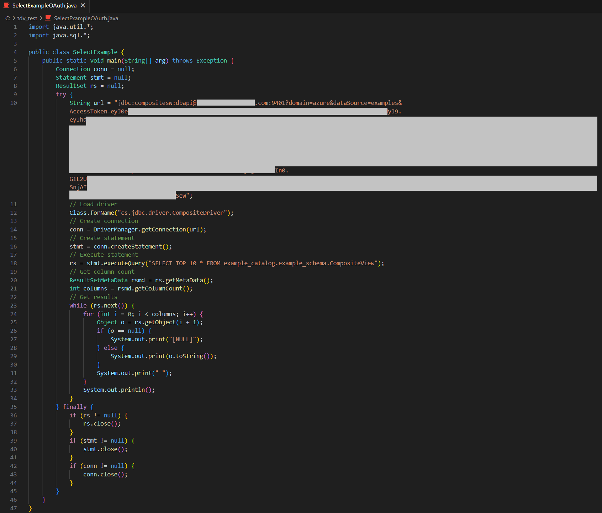Click the 'SELECT TOP 10 *' query string
The height and width of the screenshot is (513, 602).
(x=177, y=263)
